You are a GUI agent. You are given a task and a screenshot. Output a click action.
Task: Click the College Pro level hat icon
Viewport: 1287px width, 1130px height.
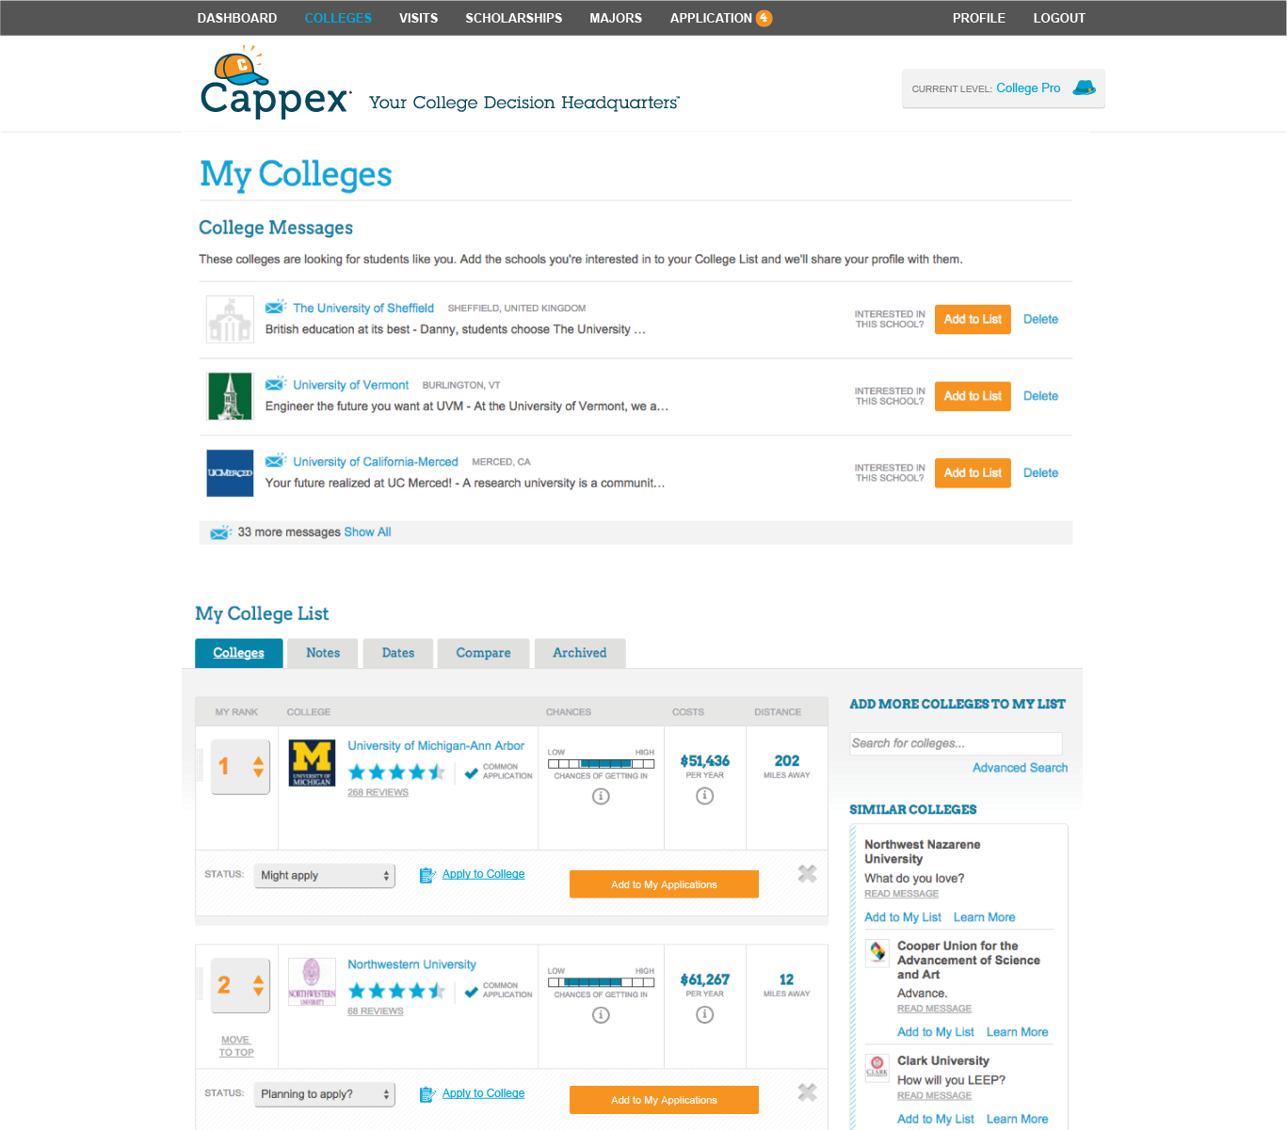1085,88
